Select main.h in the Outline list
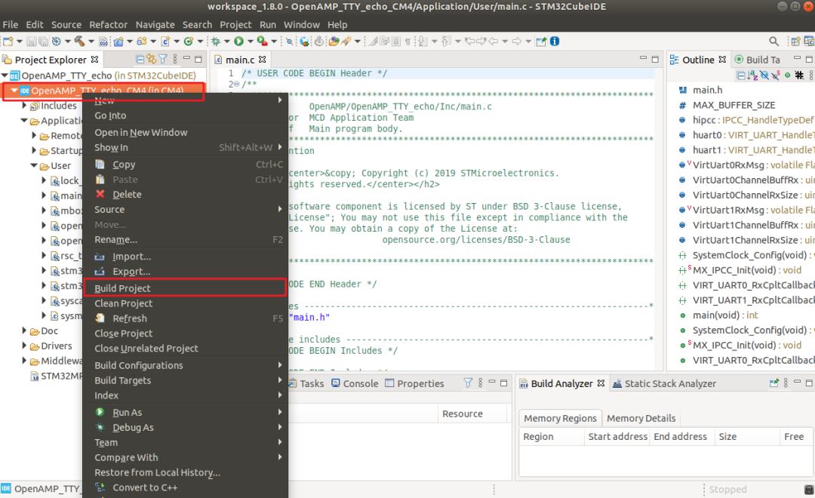Screen dimensions: 815x498 pos(707,90)
